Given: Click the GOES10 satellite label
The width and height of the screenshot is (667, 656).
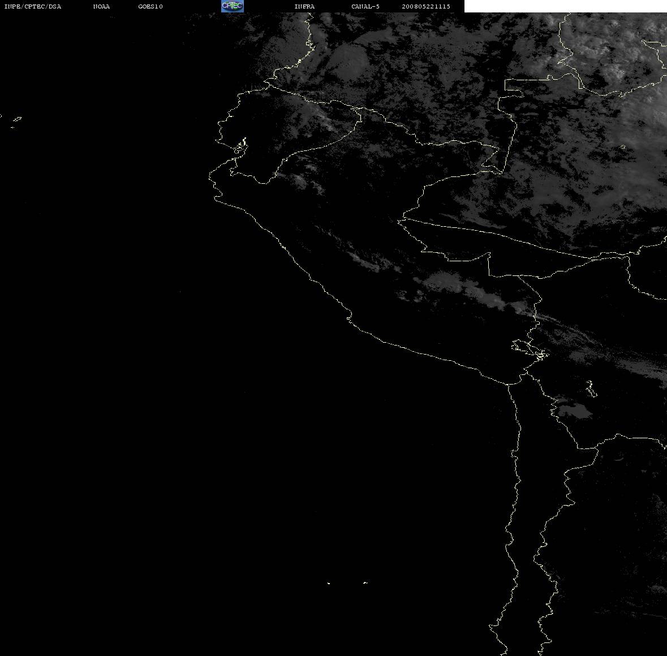Looking at the screenshot, I should (x=150, y=6).
